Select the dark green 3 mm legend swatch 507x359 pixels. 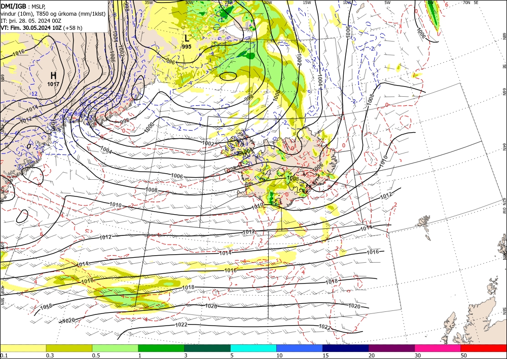pyautogui.click(x=207, y=348)
